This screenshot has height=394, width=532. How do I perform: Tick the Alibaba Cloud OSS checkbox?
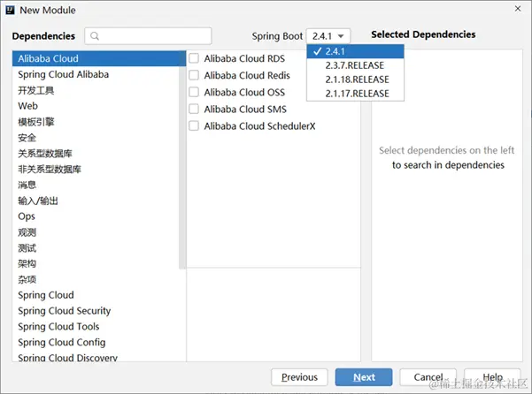(x=194, y=93)
